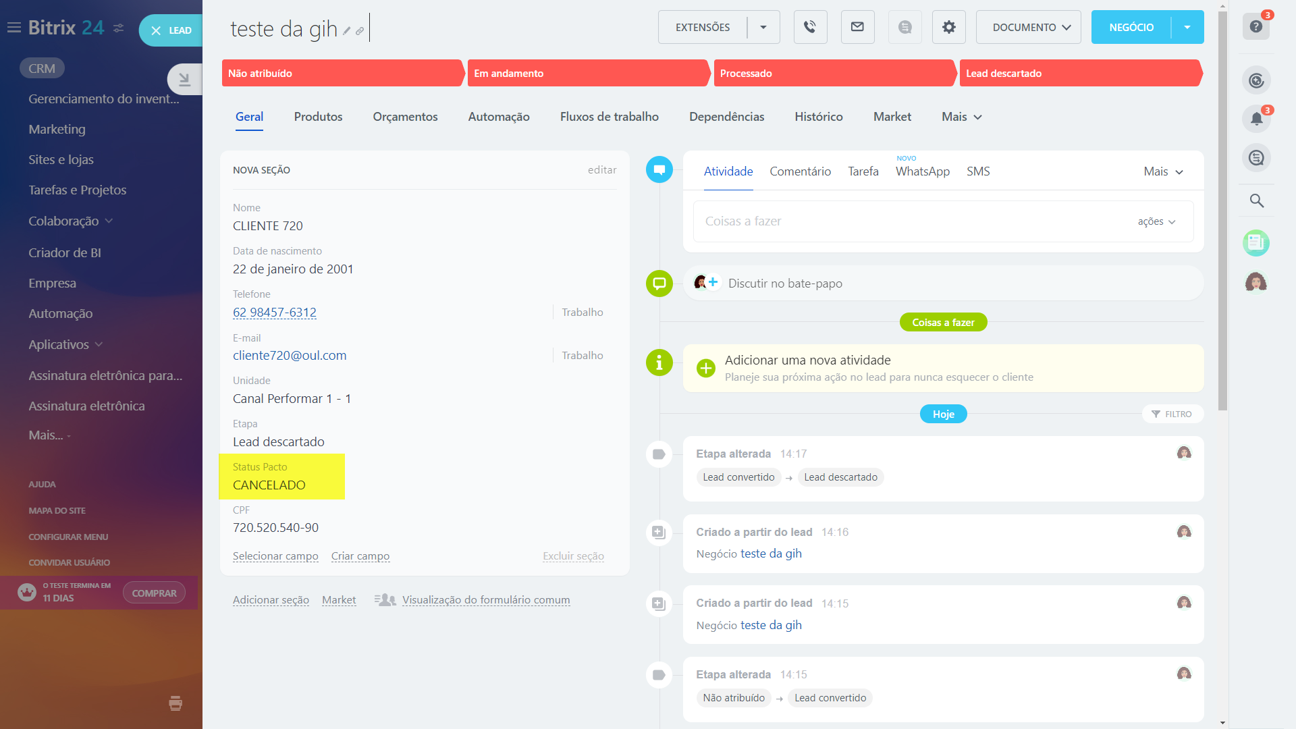Click the Criar campo link
Image resolution: width=1296 pixels, height=729 pixels.
pyautogui.click(x=360, y=556)
